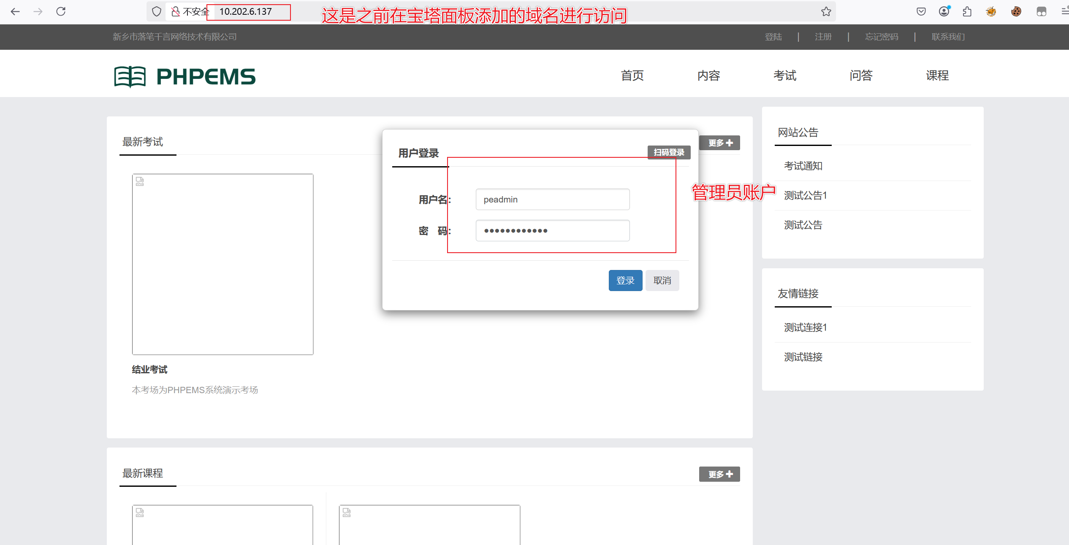
Task: Click the 本考场为PHPEMS系统演示考场 description
Action: [195, 390]
